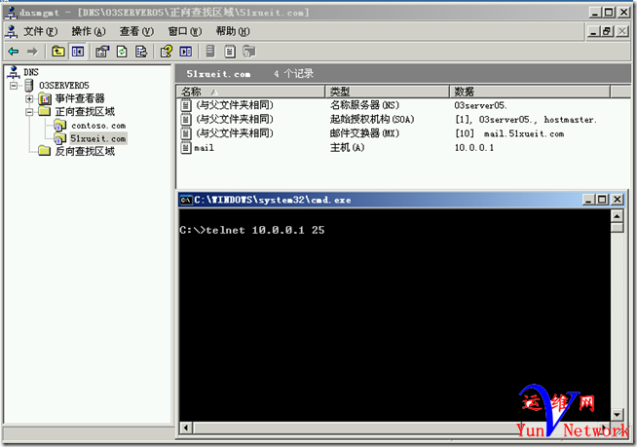Click the dnsmgmt title bar icon
637x447 pixels.
pyautogui.click(x=11, y=13)
